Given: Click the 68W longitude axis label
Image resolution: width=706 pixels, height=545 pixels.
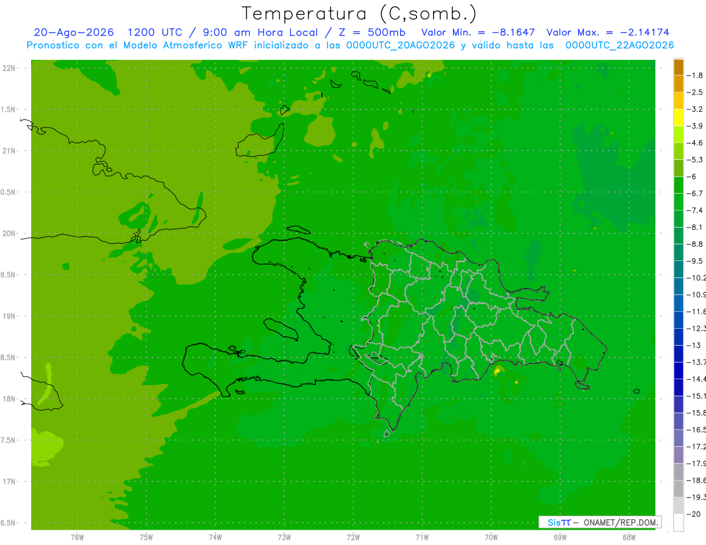Looking at the screenshot, I should click(x=629, y=537).
